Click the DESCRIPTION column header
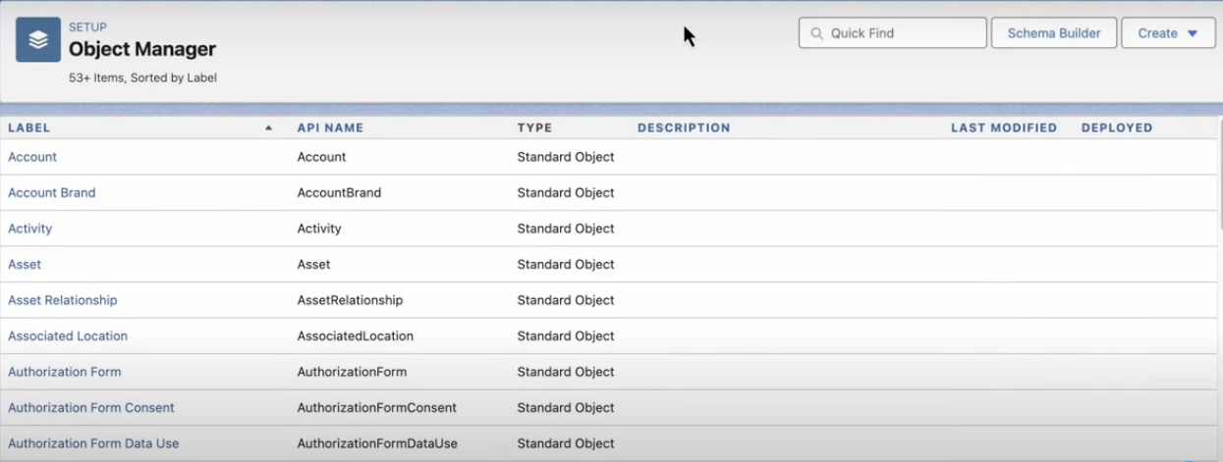Image resolution: width=1223 pixels, height=462 pixels. 684,128
